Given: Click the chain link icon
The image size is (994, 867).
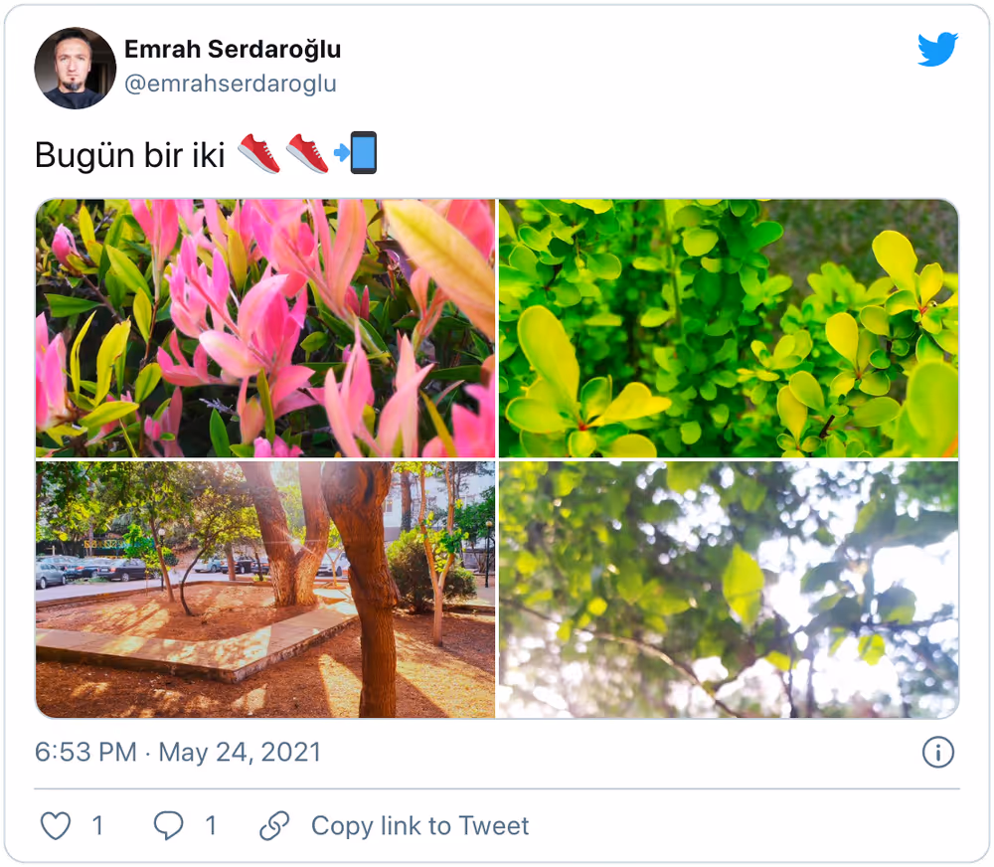Looking at the screenshot, I should [274, 826].
